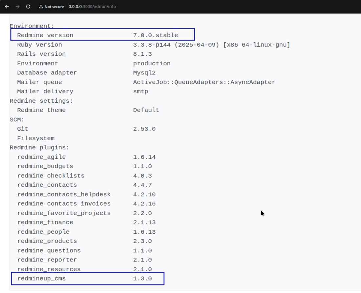This screenshot has height=293, width=361.
Task: Click the value '7.0.0.stable'
Action: click(156, 35)
